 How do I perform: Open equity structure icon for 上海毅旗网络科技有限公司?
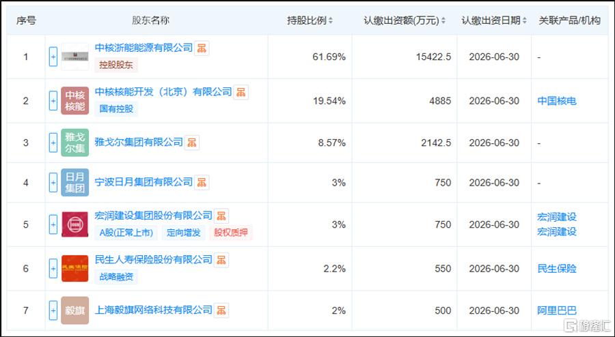(221, 310)
